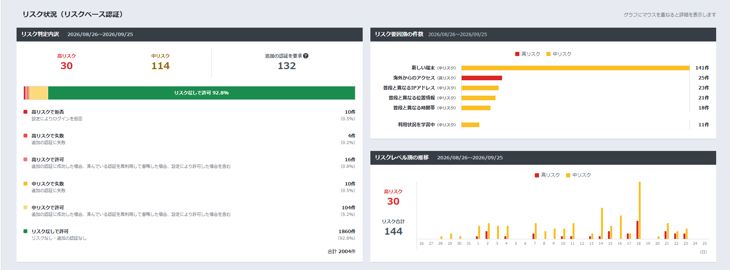Click the 普段と異なる位置情報 bar
The width and height of the screenshot is (730, 270).
(479, 98)
